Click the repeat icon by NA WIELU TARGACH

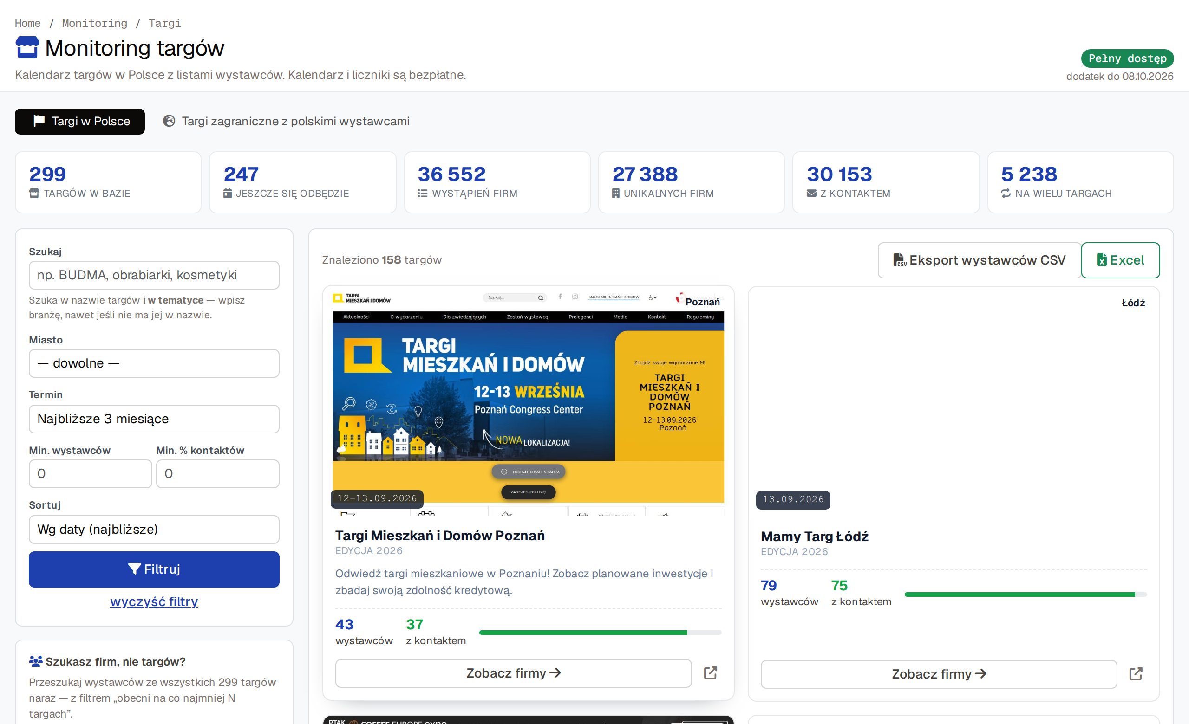(1006, 193)
